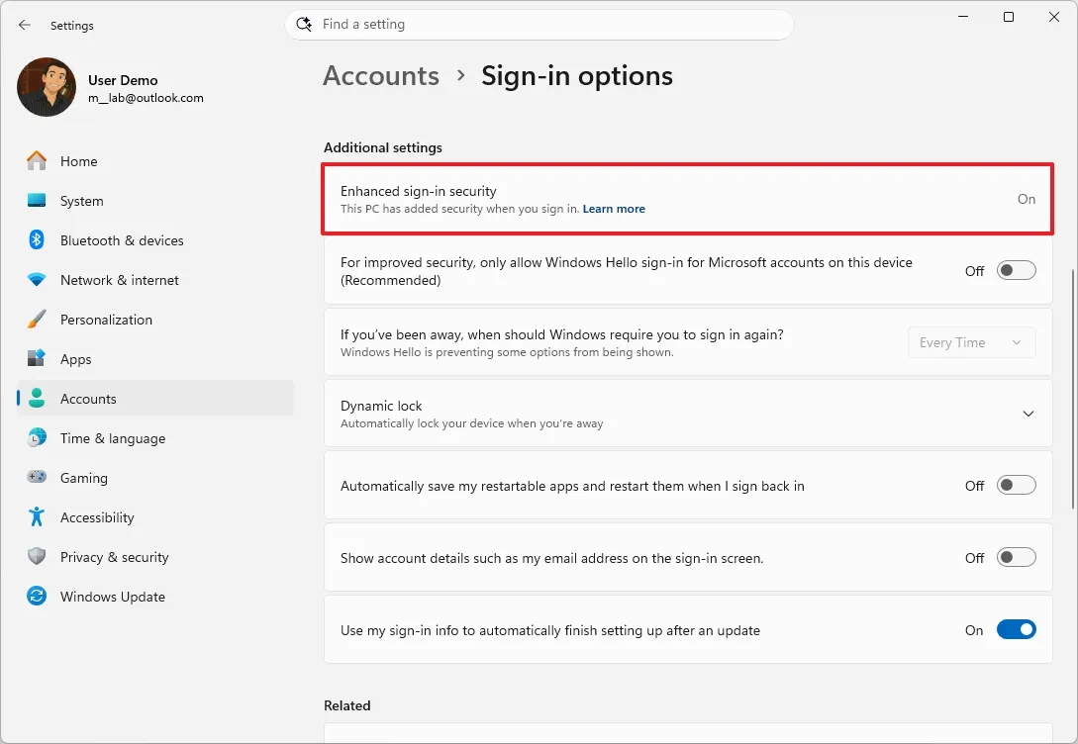Go to Windows Update page
This screenshot has width=1078, height=744.
click(x=155, y=597)
